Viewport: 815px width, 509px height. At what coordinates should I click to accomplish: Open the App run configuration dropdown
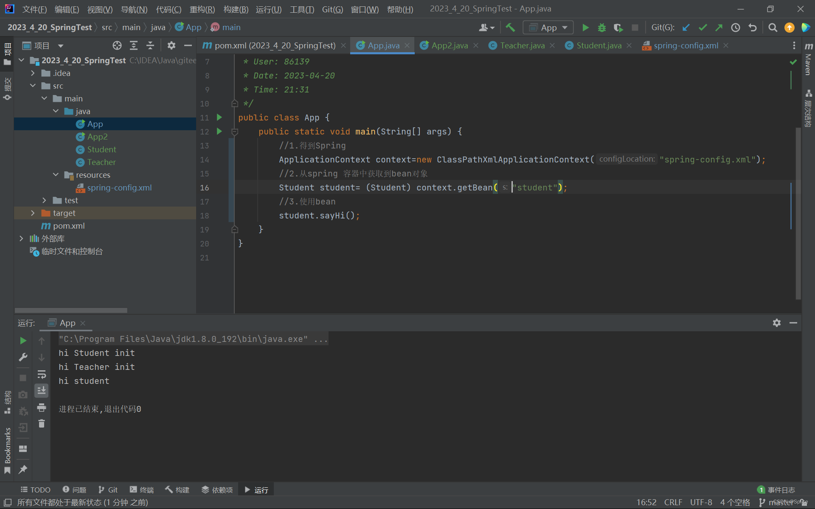[x=548, y=28]
